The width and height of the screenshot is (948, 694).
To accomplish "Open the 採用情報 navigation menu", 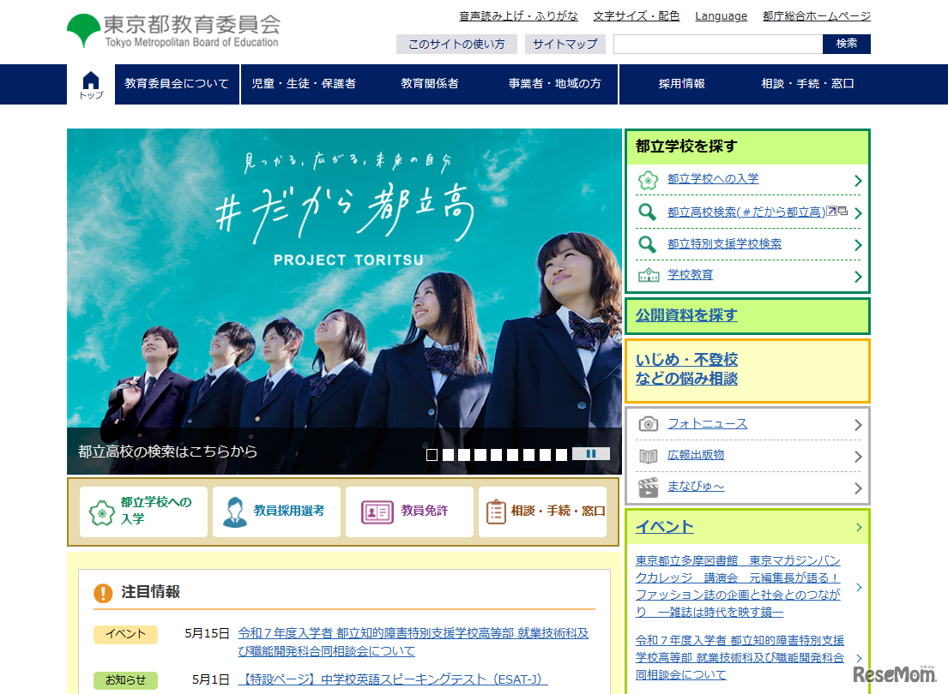I will point(682,84).
